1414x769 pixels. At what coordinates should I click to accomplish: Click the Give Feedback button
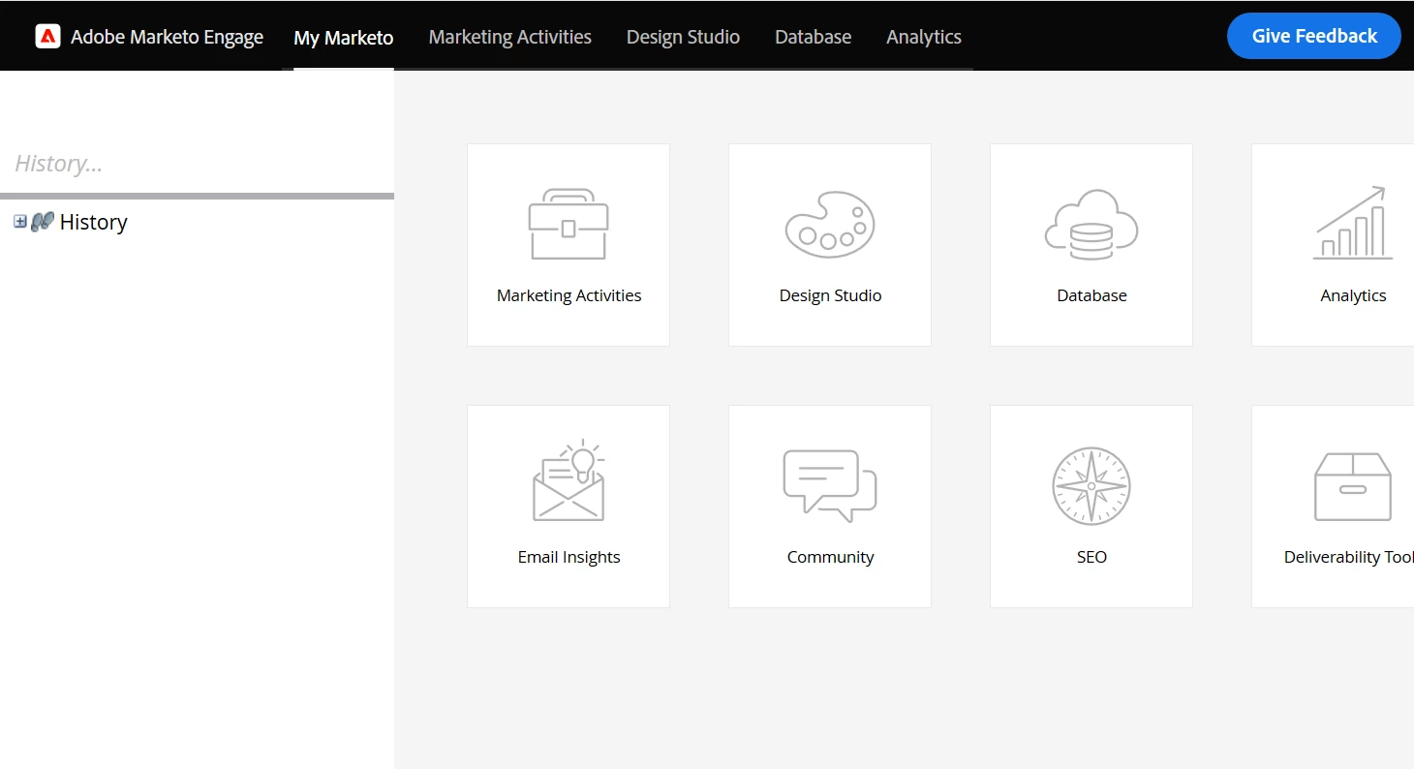pyautogui.click(x=1314, y=36)
